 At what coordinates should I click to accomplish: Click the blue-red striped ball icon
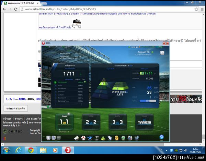pos(130,138)
